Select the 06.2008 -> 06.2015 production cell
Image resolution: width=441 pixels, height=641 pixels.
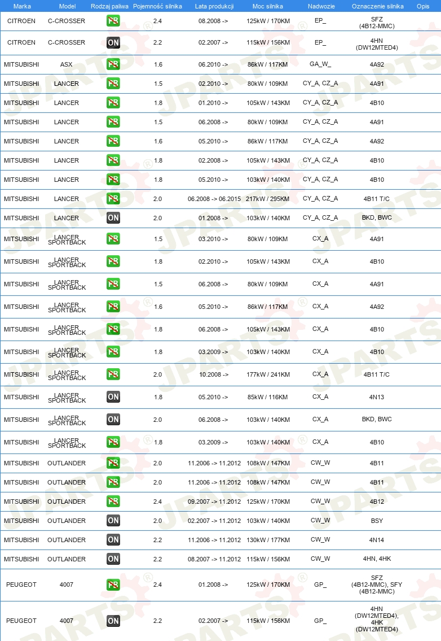coord(214,199)
